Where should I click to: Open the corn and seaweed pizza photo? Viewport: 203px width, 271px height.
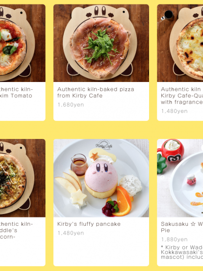[23, 178]
